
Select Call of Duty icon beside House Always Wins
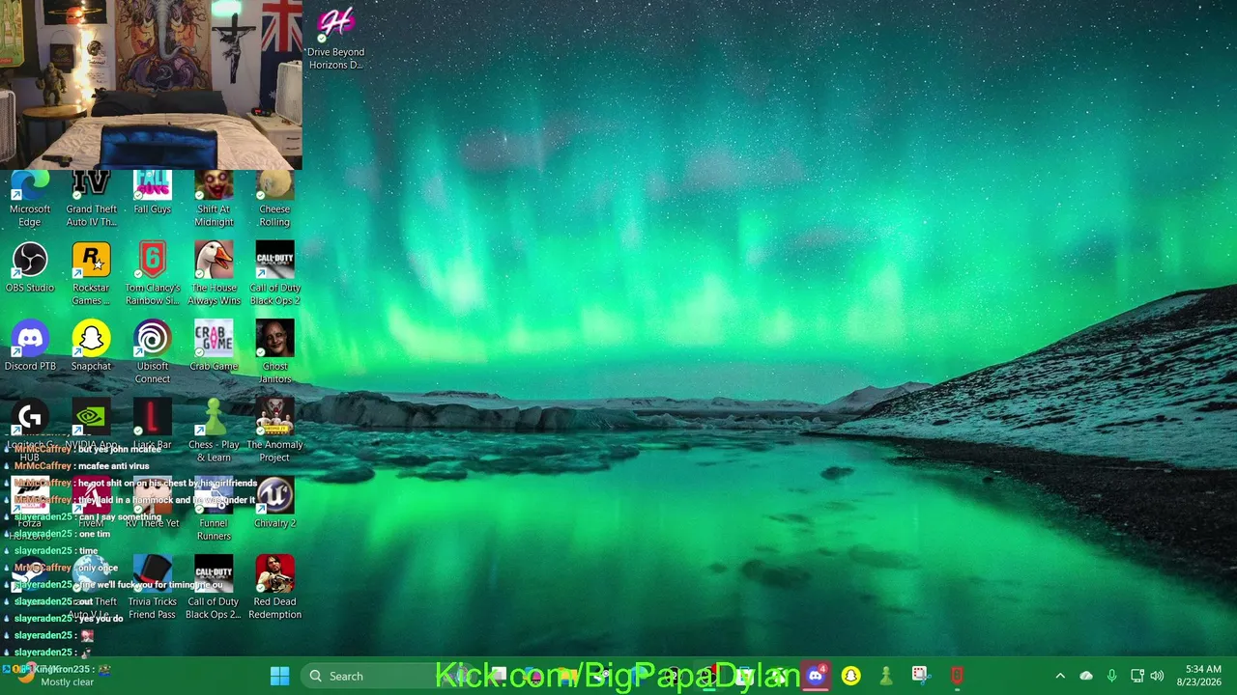pyautogui.click(x=274, y=274)
